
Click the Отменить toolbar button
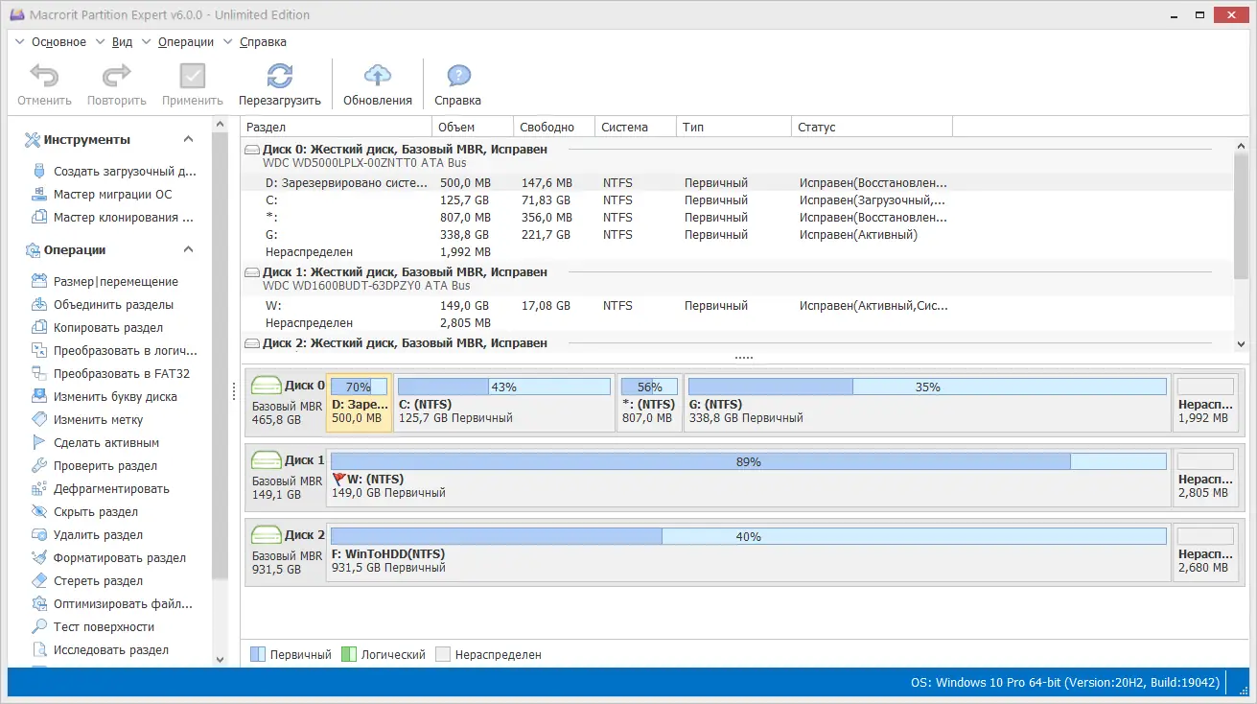coord(43,82)
